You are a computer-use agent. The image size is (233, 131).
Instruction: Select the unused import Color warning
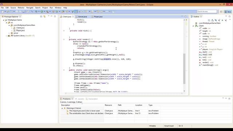(84, 111)
